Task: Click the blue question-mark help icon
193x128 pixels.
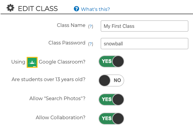Action: click(76, 9)
